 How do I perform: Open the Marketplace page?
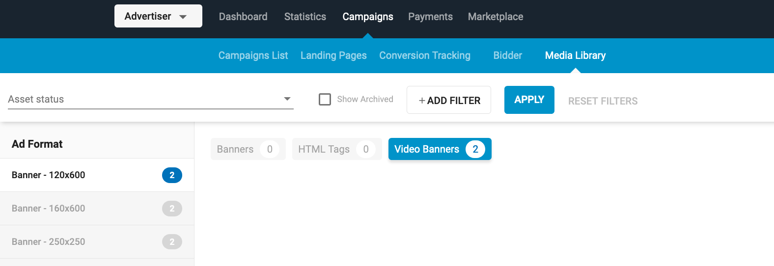click(x=495, y=17)
